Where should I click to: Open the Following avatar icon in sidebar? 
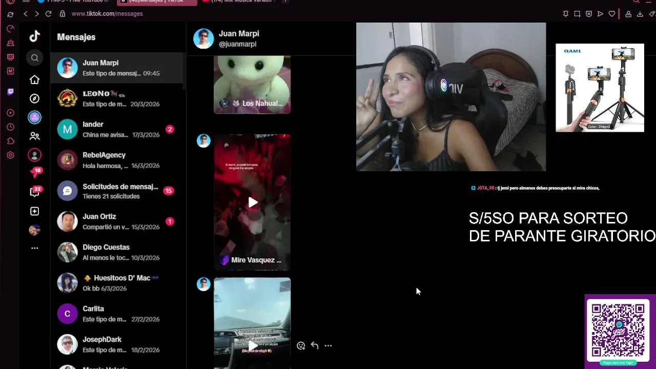(x=34, y=117)
